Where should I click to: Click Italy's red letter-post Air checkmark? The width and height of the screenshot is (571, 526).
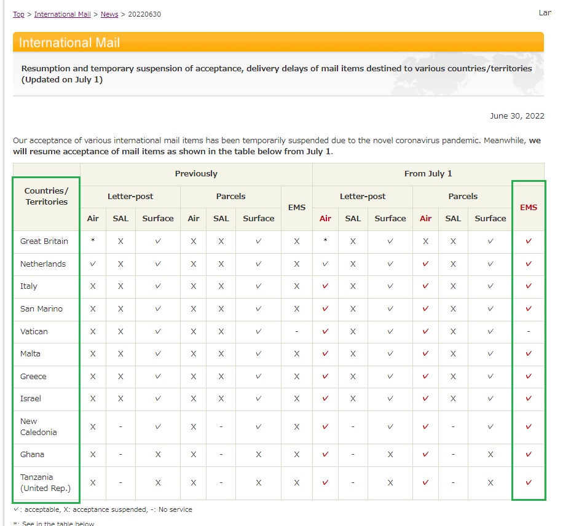pos(325,286)
